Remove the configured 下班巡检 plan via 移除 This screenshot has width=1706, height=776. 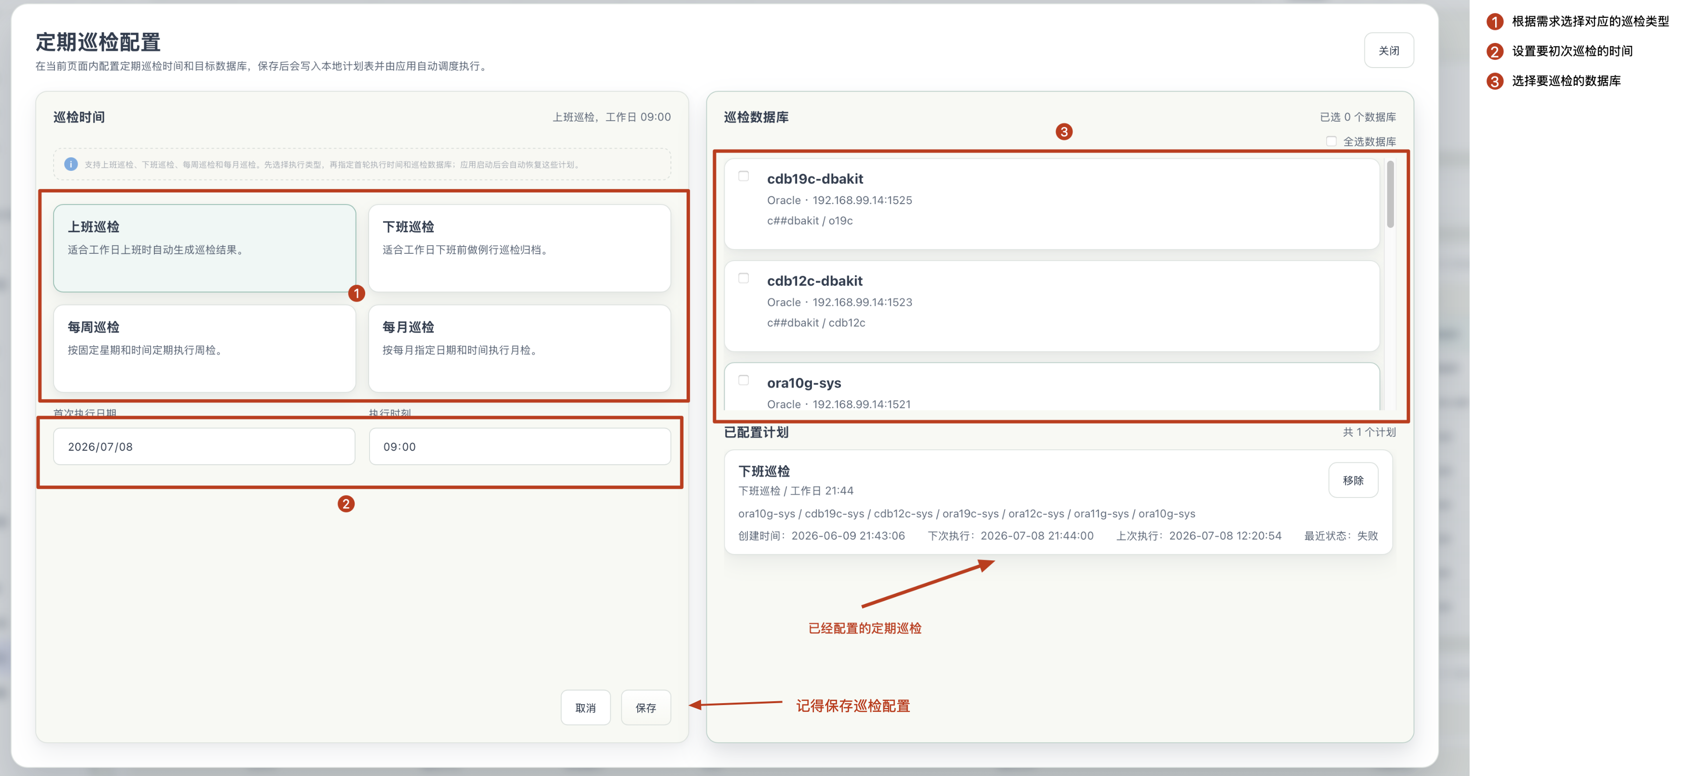click(1353, 481)
